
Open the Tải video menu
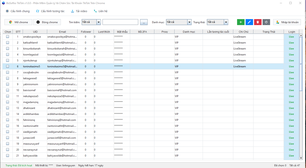[x=79, y=11]
